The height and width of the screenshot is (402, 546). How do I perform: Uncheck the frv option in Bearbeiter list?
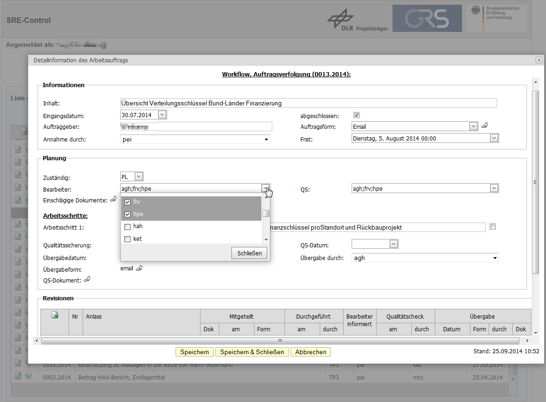pyautogui.click(x=127, y=202)
